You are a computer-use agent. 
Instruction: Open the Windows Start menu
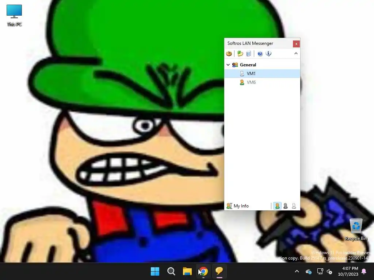155,271
